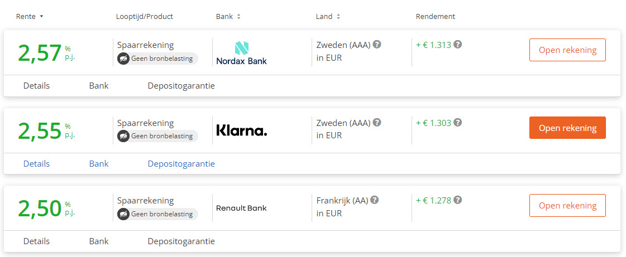This screenshot has height=257, width=626.
Task: Click help icon beside + € 1.303 rendement
Action: point(458,122)
